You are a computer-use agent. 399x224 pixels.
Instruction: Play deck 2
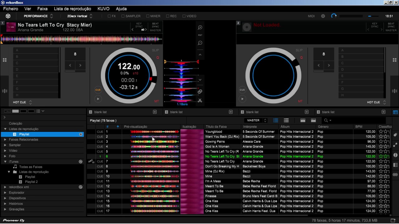[x=242, y=99]
